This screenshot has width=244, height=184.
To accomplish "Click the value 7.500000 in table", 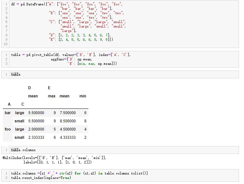I will click(x=68, y=113).
